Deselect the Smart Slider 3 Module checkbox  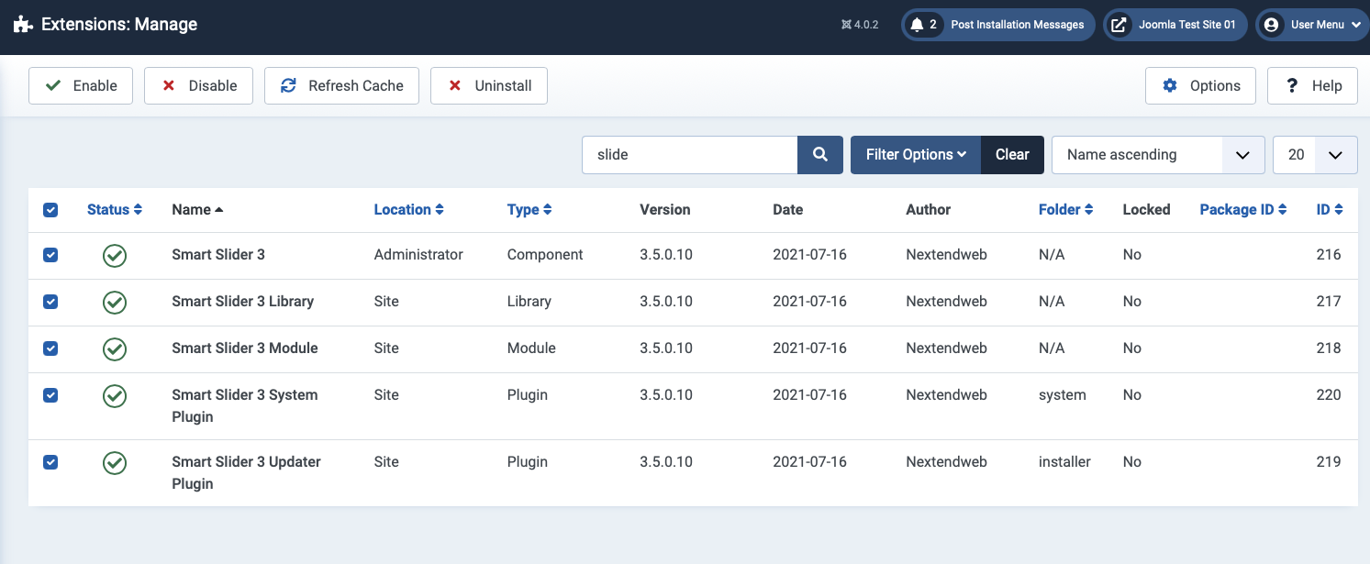pyautogui.click(x=50, y=348)
